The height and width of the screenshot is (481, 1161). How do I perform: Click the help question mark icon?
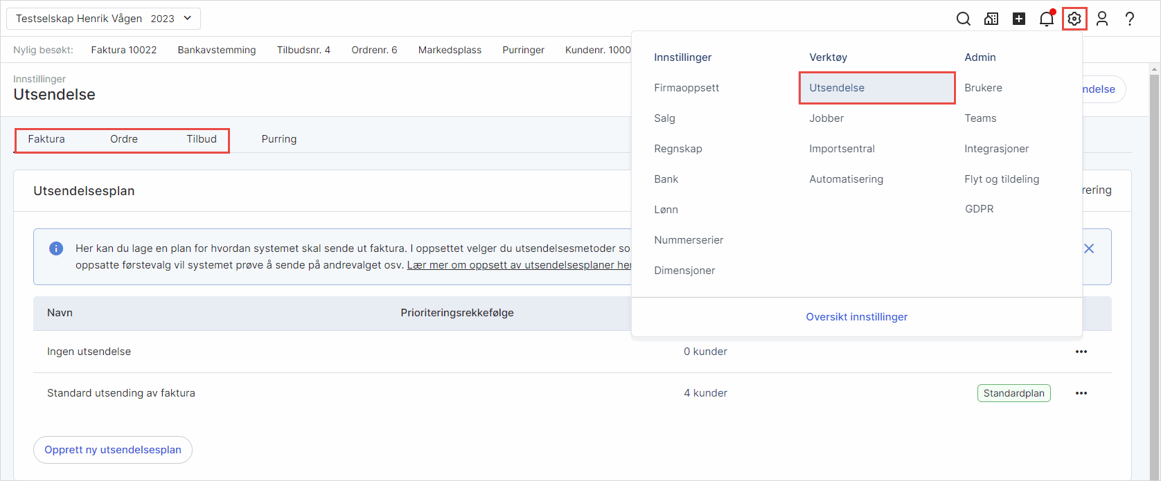coord(1130,19)
